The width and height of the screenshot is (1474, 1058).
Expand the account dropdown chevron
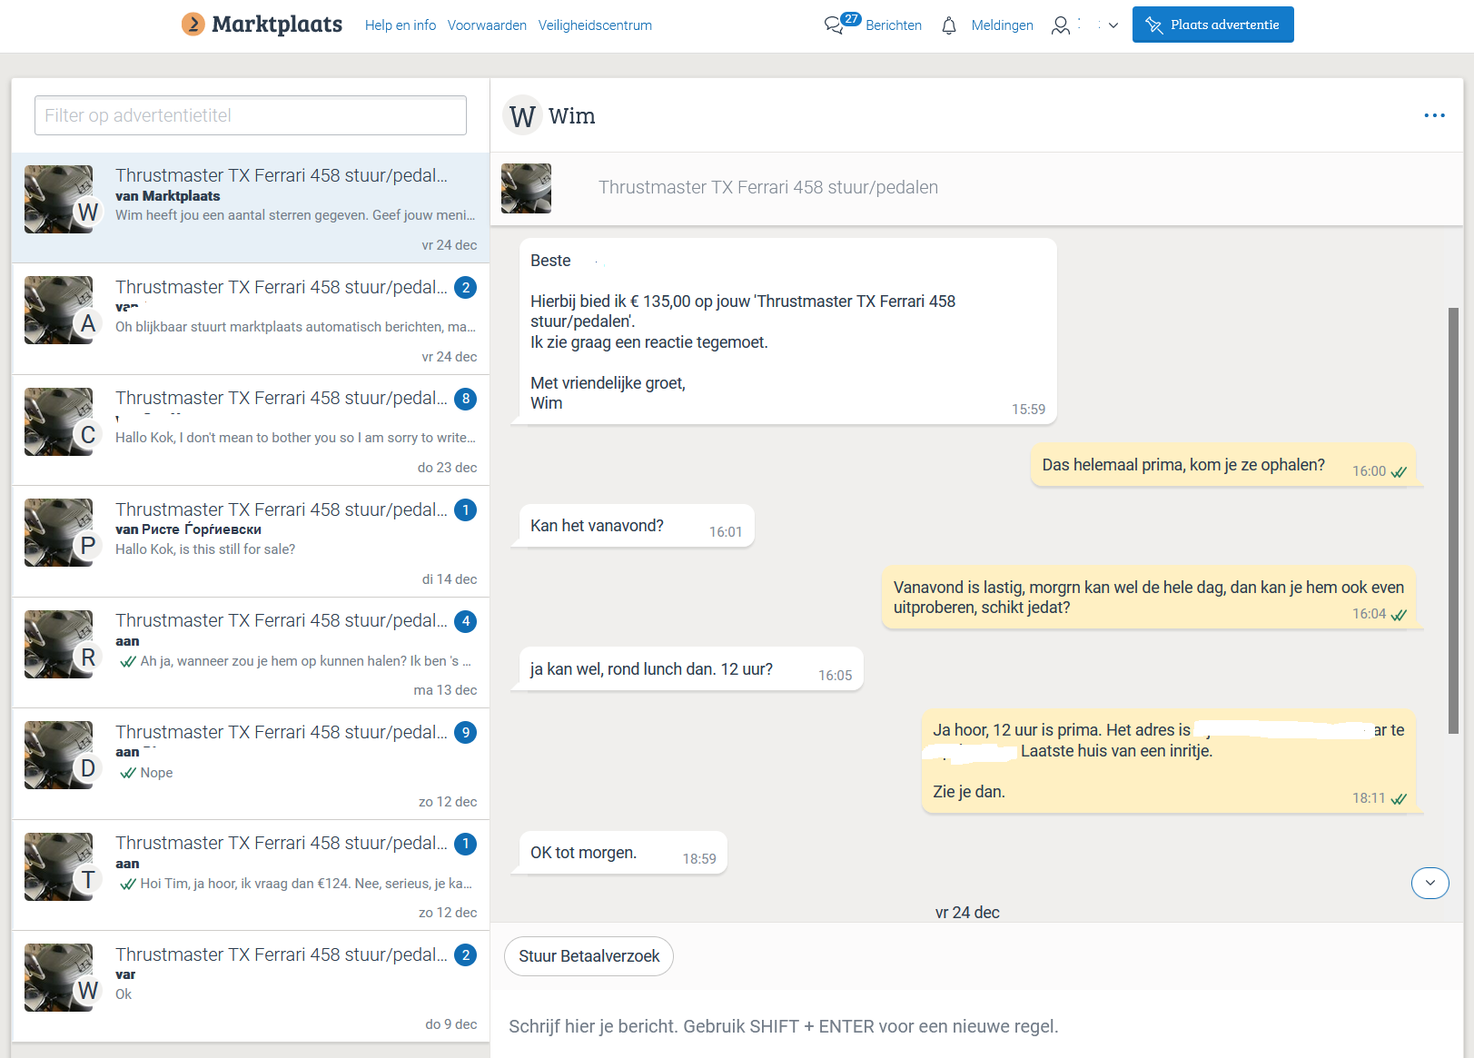click(x=1113, y=25)
